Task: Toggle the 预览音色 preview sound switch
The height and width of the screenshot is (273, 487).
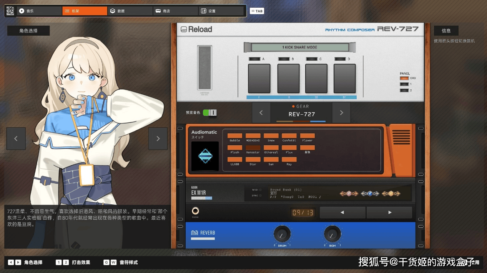Action: pos(210,113)
